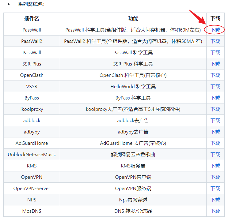Select the SSR-Plus 科学工具 description cell
The height and width of the screenshot is (221, 232).
tap(133, 64)
